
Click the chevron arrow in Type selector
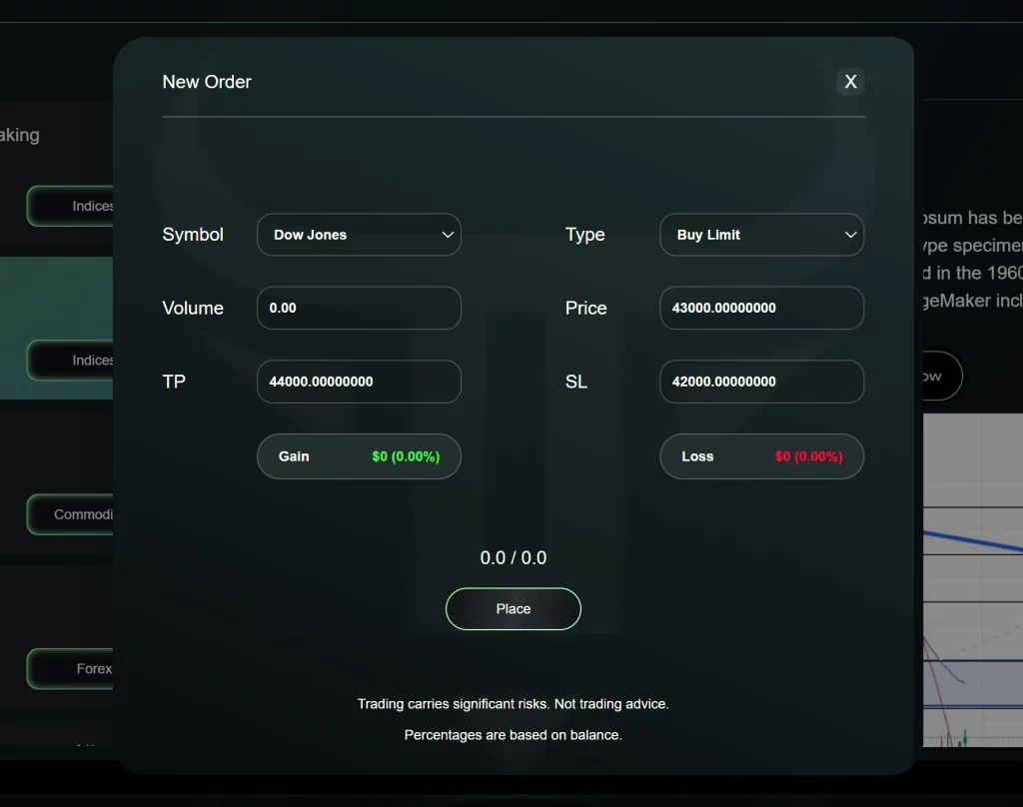pyautogui.click(x=850, y=235)
